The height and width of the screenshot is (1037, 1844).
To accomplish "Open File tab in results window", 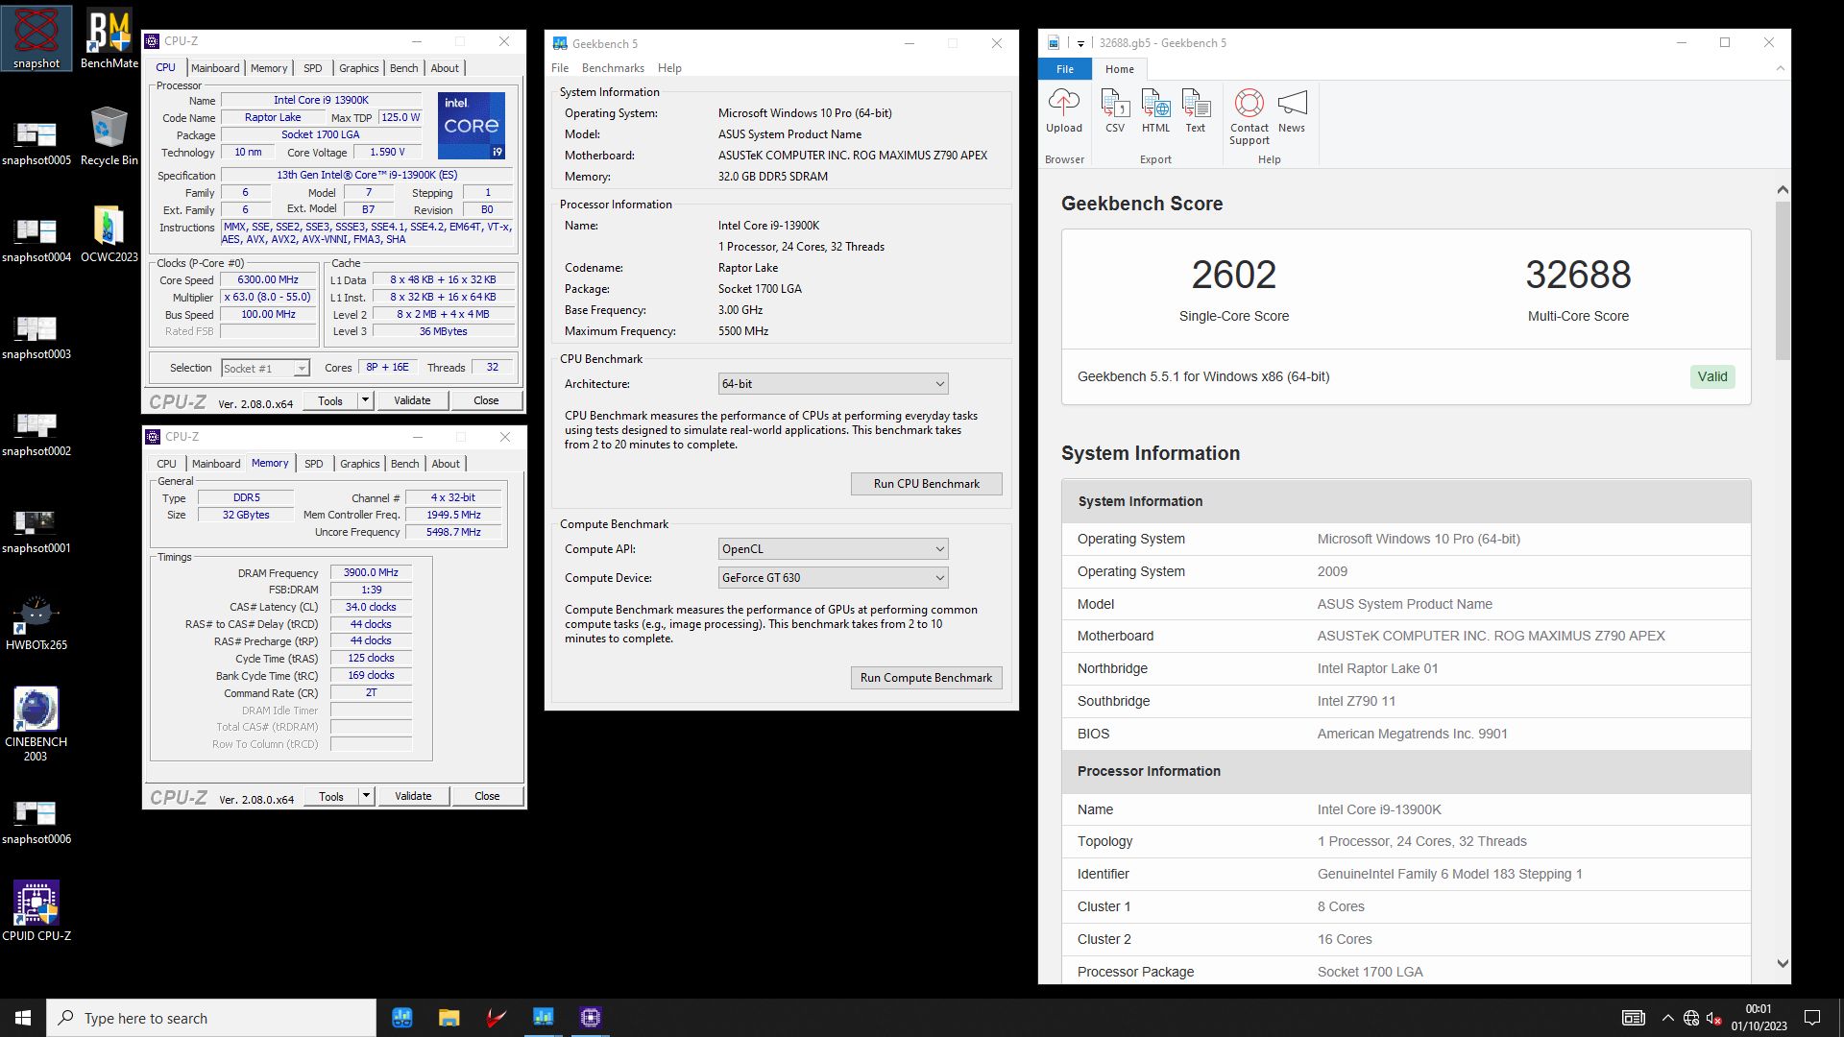I will pyautogui.click(x=1065, y=69).
